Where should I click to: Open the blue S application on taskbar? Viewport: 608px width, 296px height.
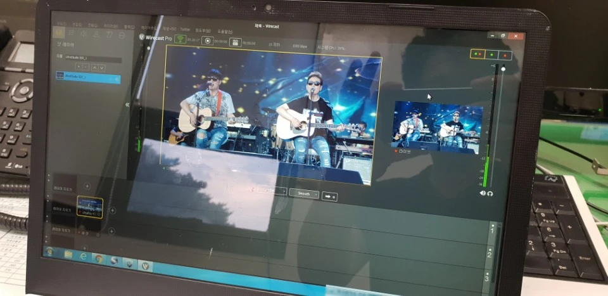(113, 261)
